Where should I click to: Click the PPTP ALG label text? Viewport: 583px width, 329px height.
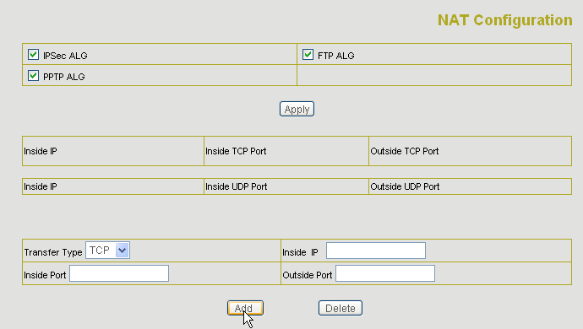tap(64, 77)
